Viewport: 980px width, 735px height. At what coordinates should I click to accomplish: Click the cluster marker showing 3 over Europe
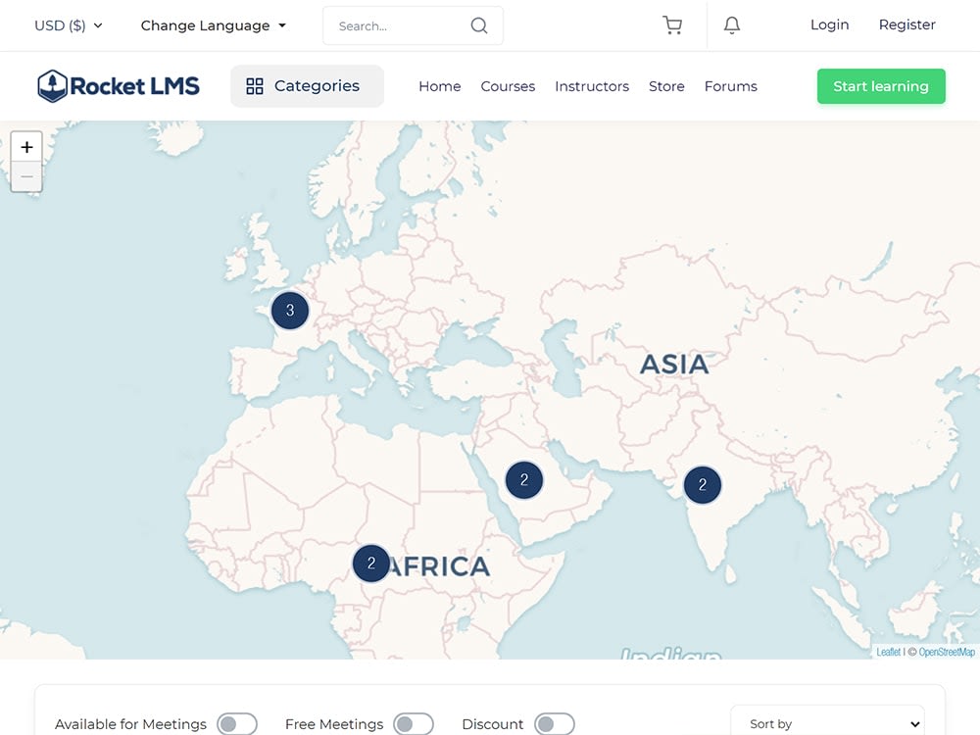(289, 310)
